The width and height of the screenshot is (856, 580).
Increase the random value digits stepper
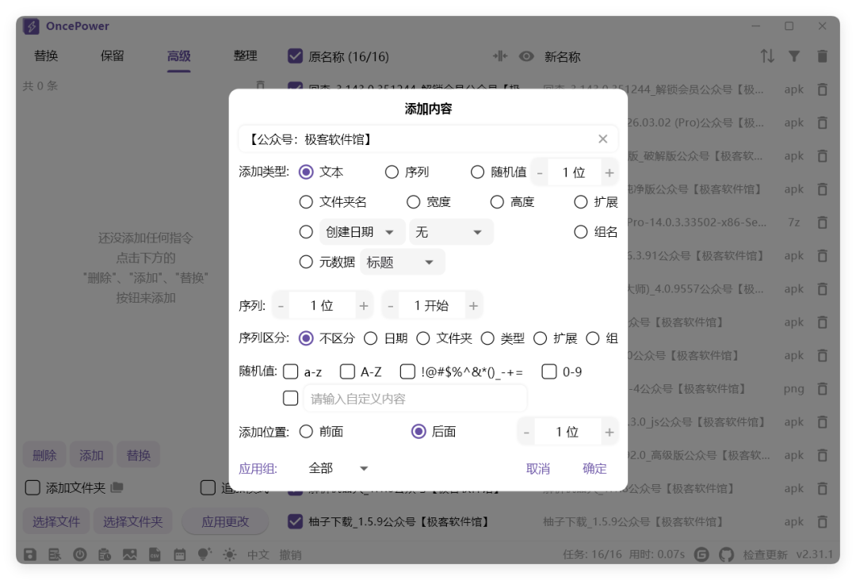(610, 173)
